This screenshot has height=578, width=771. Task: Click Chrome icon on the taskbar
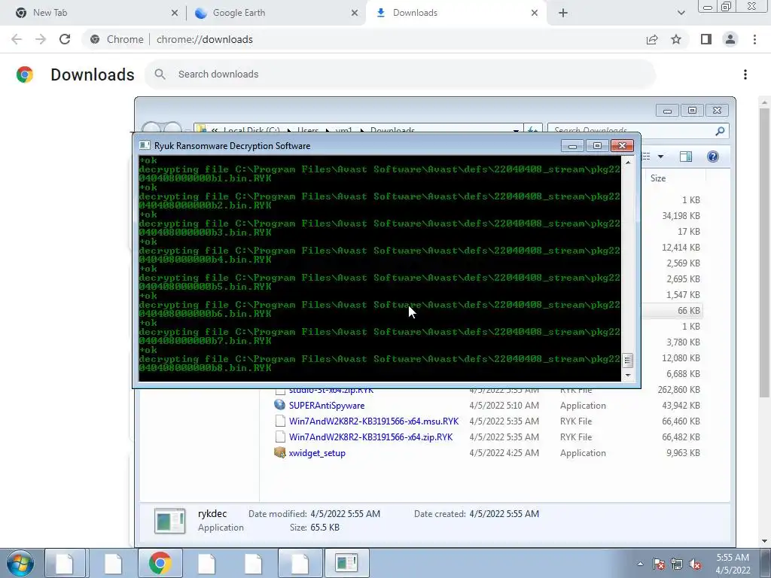[160, 563]
